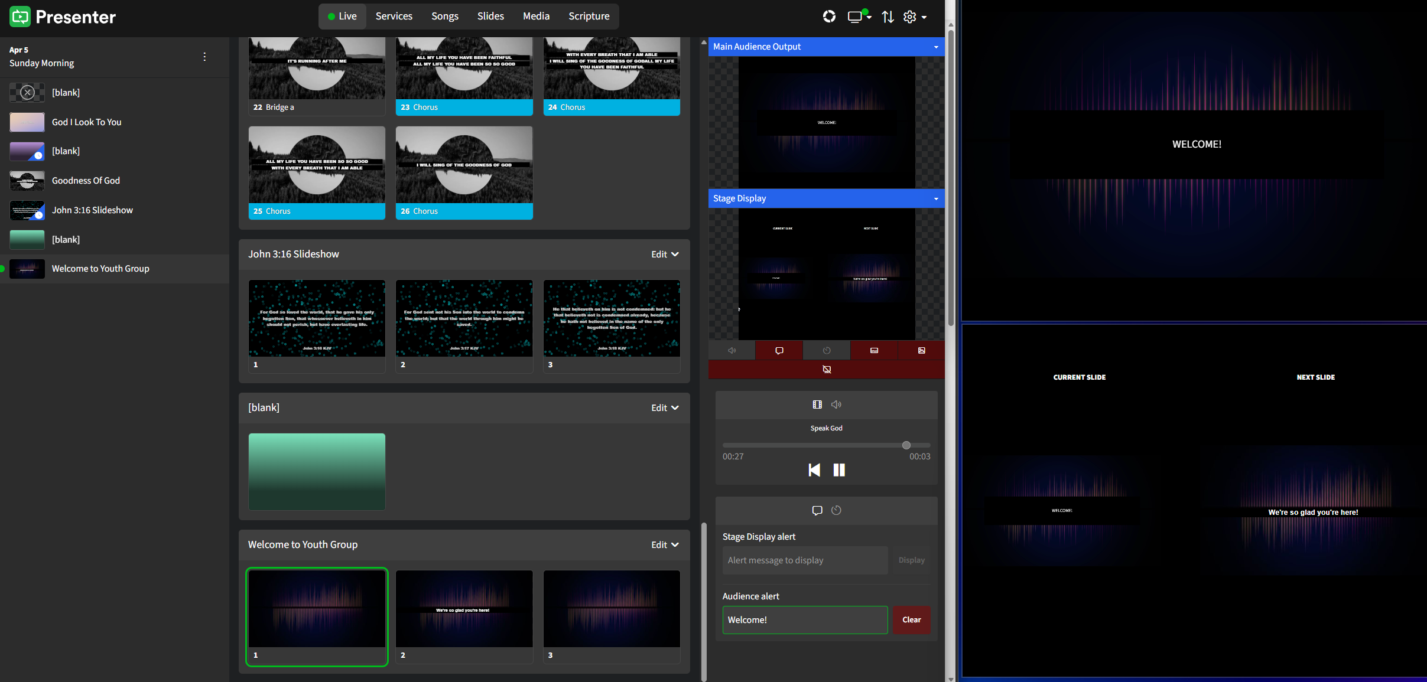
Task: Click the image background icon in clear row
Action: click(x=921, y=351)
